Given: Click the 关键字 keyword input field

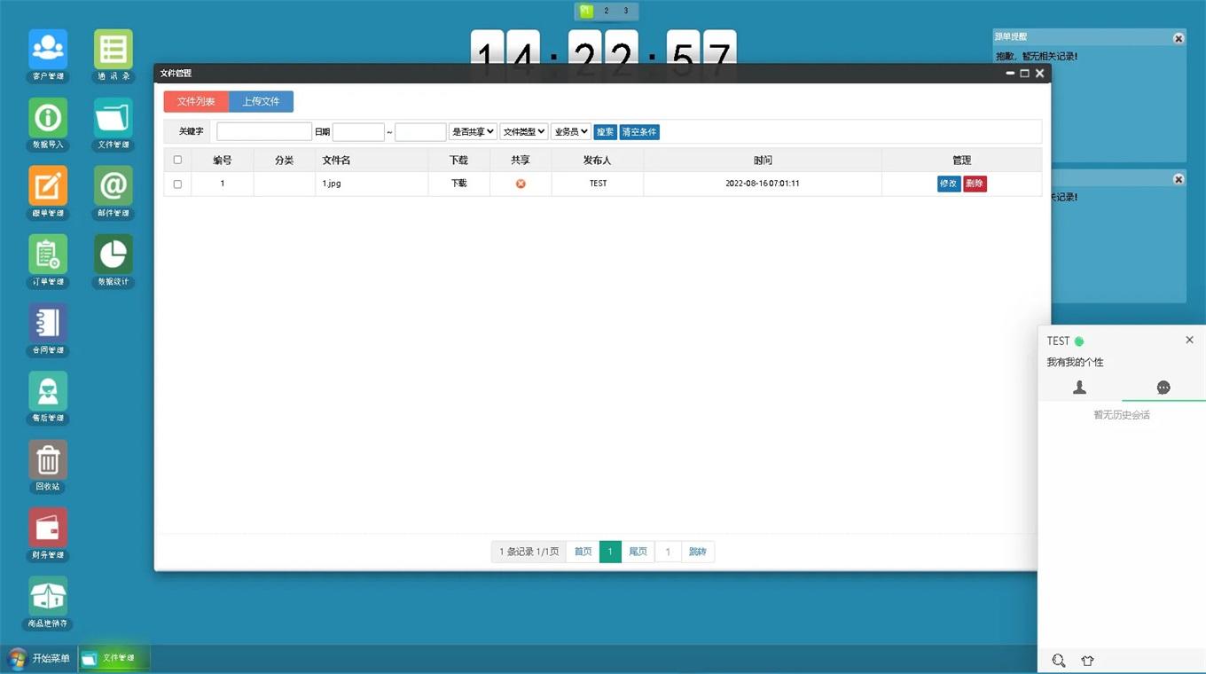Looking at the screenshot, I should (264, 131).
